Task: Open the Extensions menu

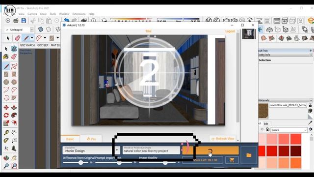Action: point(78,14)
